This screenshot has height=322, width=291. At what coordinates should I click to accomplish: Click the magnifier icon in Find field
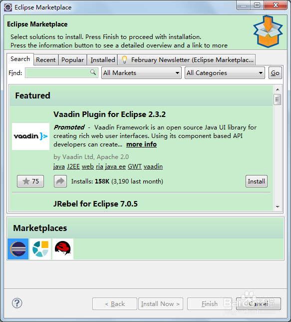coord(93,72)
